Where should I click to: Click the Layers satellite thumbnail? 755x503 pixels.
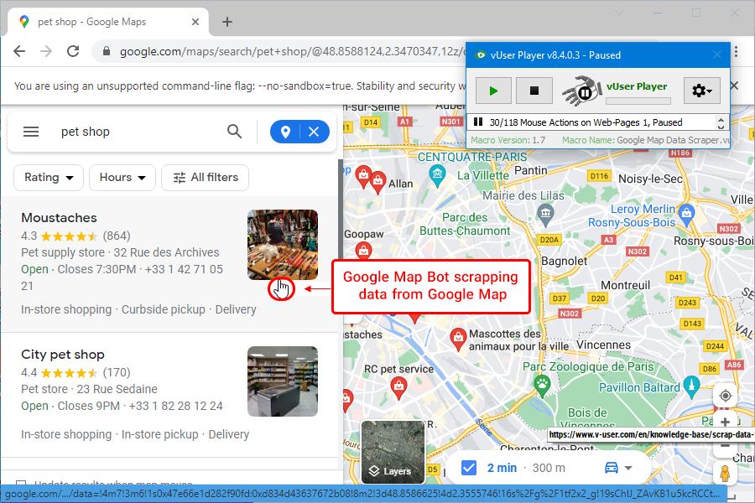pos(393,452)
